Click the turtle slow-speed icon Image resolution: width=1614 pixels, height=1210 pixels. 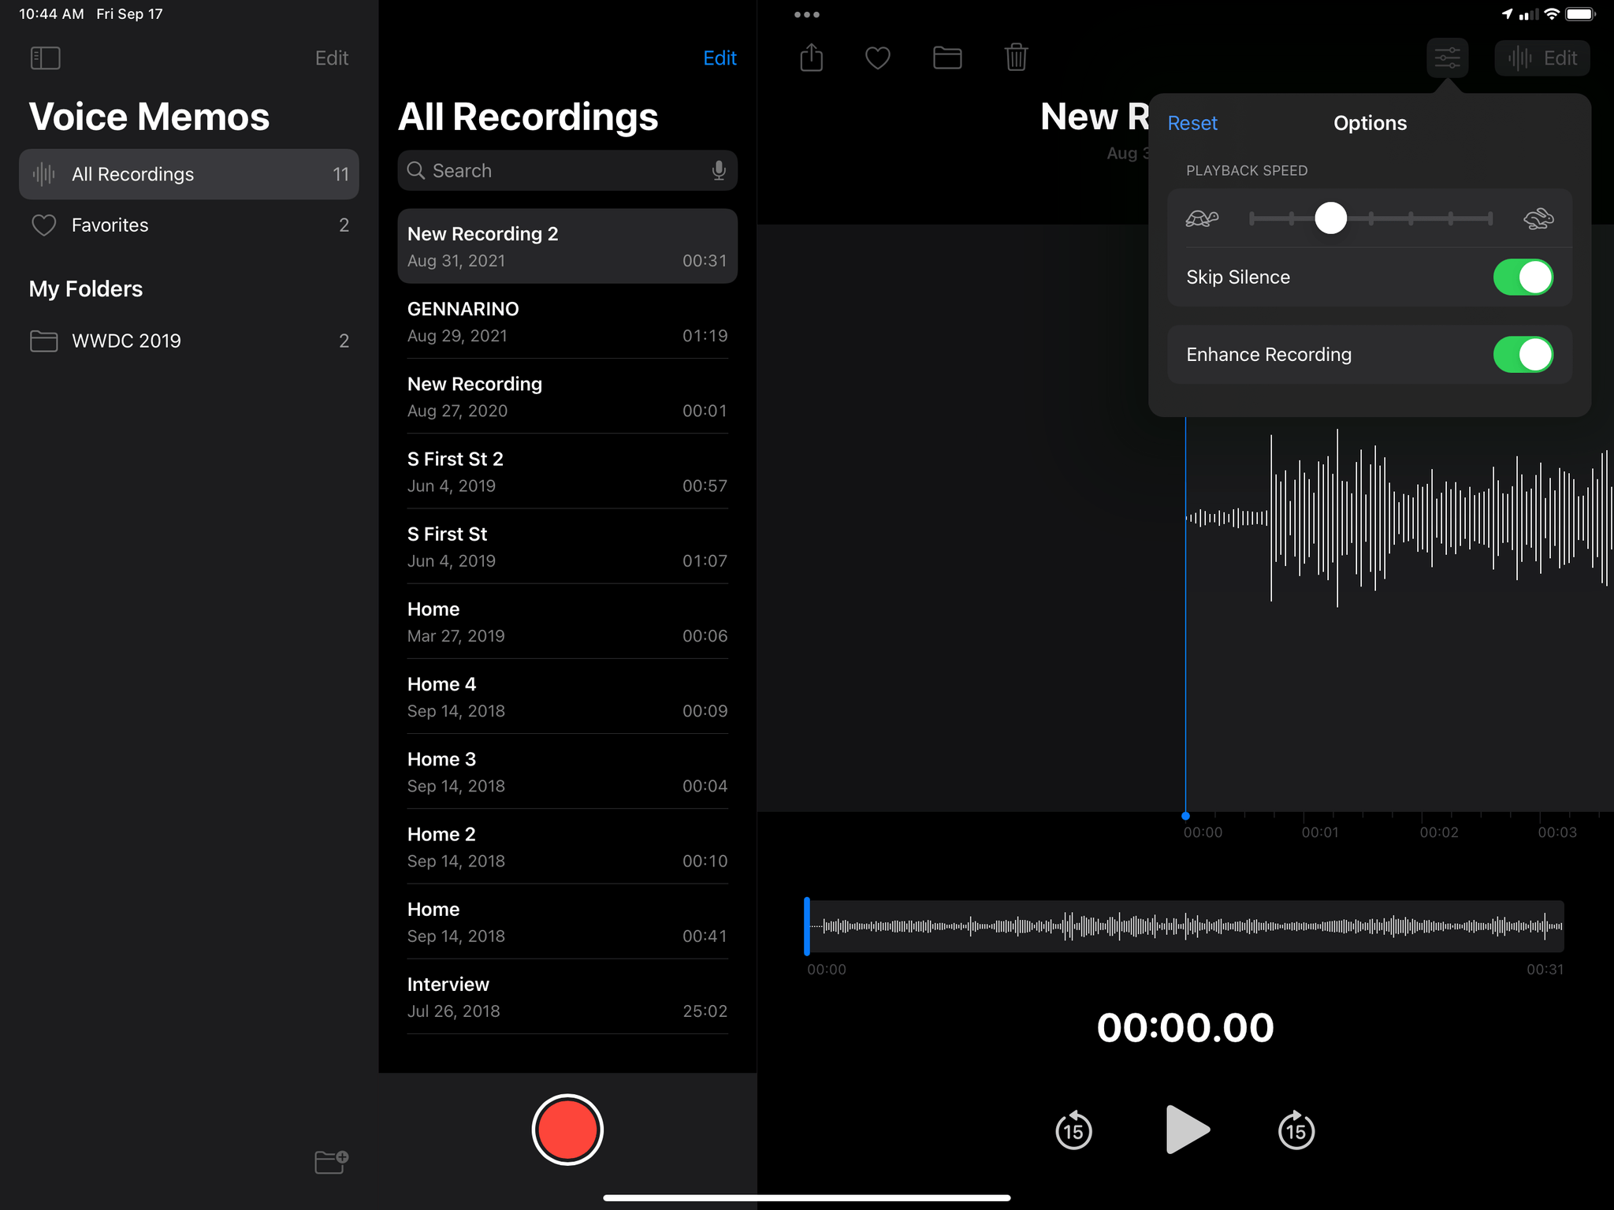[x=1202, y=218]
